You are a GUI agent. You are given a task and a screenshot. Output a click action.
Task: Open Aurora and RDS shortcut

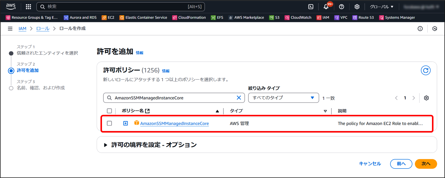(80, 17)
